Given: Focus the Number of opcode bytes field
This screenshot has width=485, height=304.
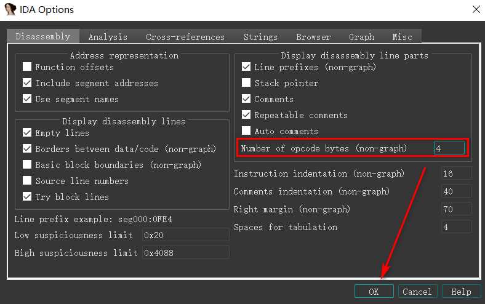Looking at the screenshot, I should coord(449,148).
